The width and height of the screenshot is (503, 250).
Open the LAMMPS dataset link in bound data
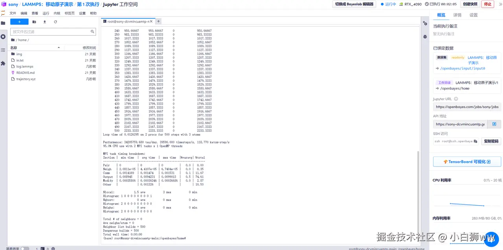coord(482,60)
